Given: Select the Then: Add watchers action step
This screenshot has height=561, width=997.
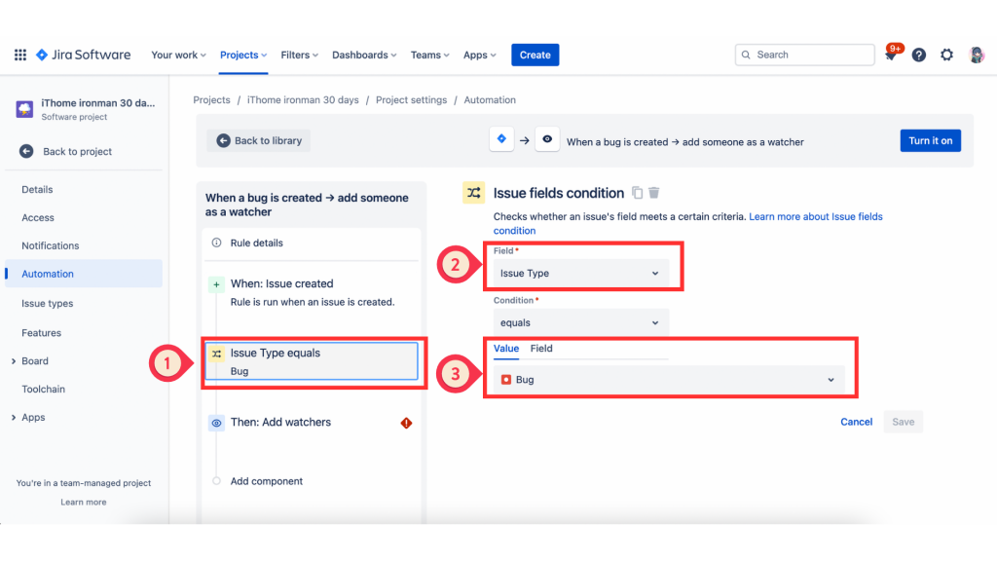Looking at the screenshot, I should point(312,423).
